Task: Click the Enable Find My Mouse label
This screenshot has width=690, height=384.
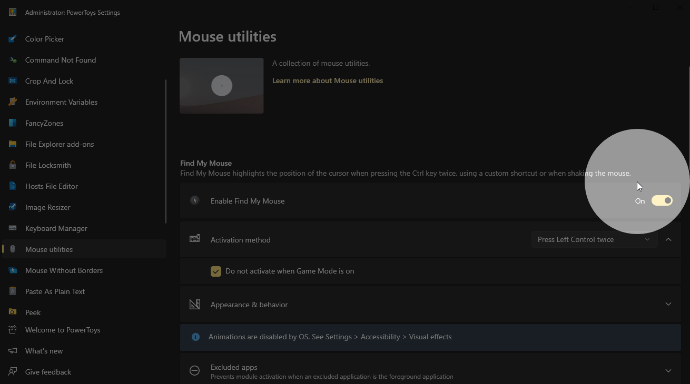Action: click(x=248, y=201)
